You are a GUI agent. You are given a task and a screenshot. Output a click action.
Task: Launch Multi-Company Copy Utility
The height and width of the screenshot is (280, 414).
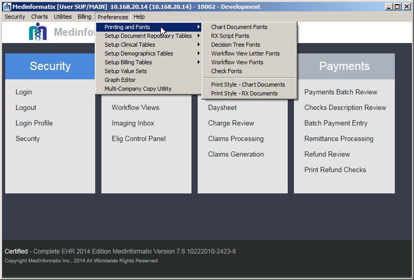coord(149,89)
